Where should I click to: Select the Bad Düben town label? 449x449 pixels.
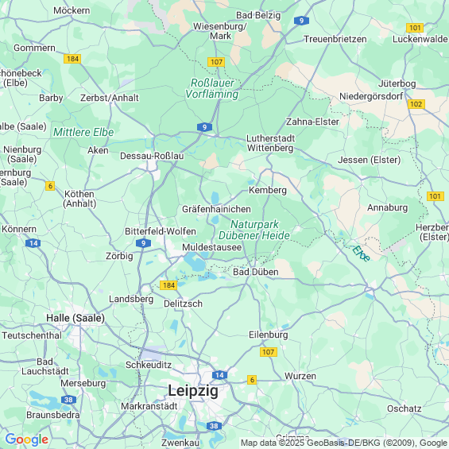click(x=256, y=272)
